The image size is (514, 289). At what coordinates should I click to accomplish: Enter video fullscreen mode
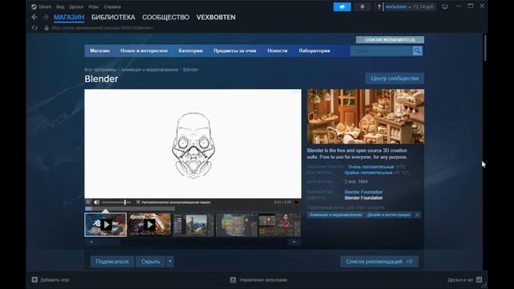(296, 202)
